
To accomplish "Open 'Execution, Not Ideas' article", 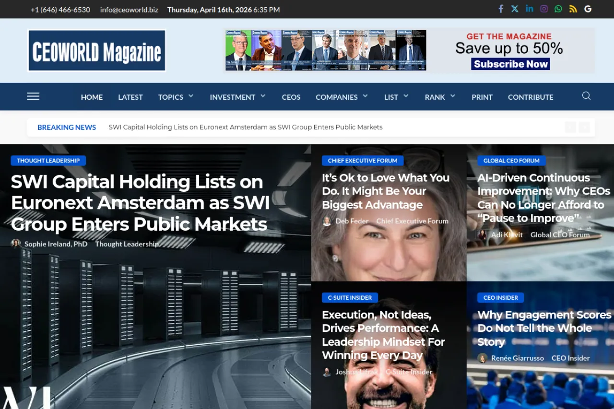I will tap(383, 335).
